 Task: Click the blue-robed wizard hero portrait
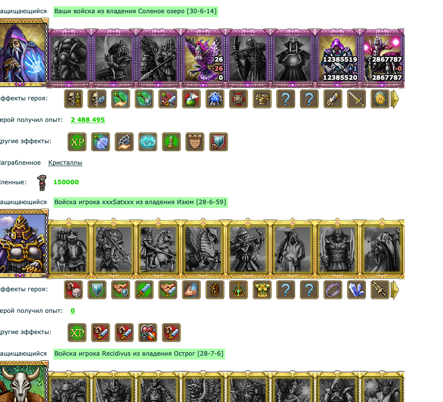pos(23,52)
